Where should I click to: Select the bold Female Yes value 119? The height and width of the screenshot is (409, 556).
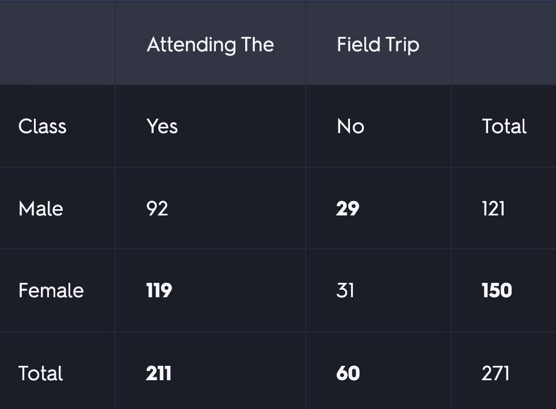point(159,290)
